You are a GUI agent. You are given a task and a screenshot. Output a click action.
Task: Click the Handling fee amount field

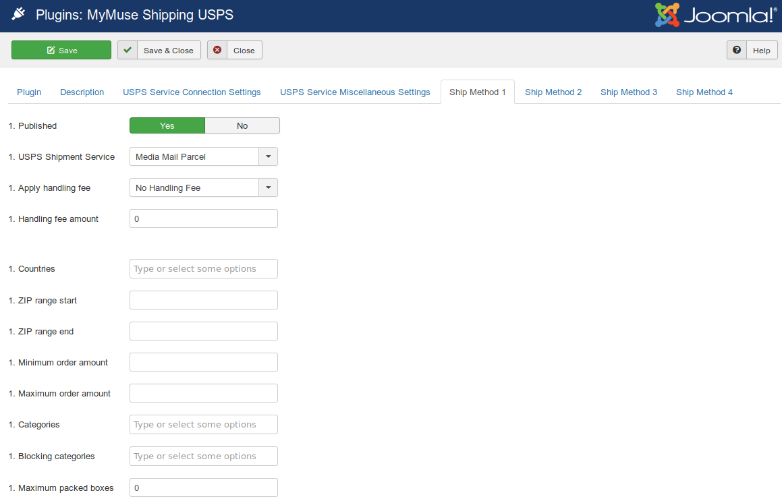[x=202, y=218]
